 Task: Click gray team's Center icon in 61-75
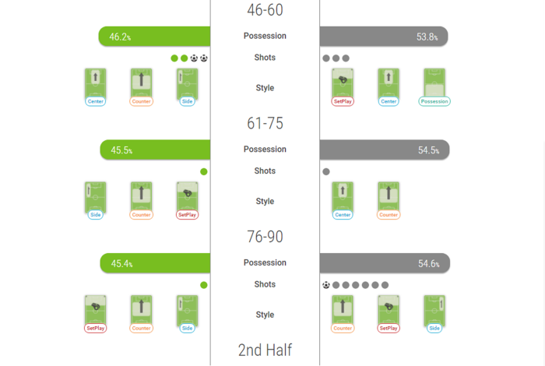(343, 199)
